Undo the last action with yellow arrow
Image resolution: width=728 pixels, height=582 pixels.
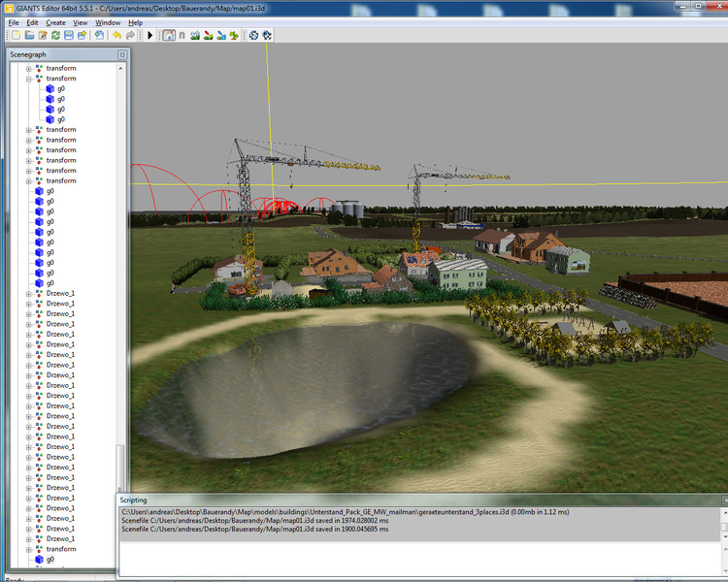click(x=117, y=35)
